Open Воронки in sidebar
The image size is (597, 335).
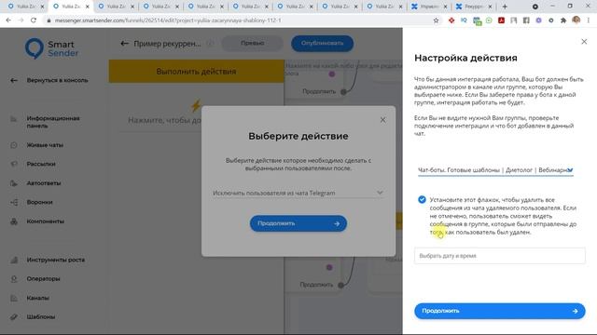(x=39, y=202)
